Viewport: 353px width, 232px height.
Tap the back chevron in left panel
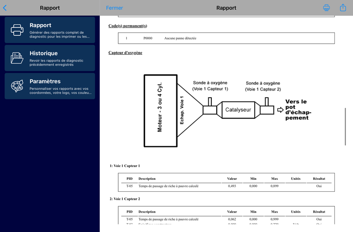(x=5, y=8)
